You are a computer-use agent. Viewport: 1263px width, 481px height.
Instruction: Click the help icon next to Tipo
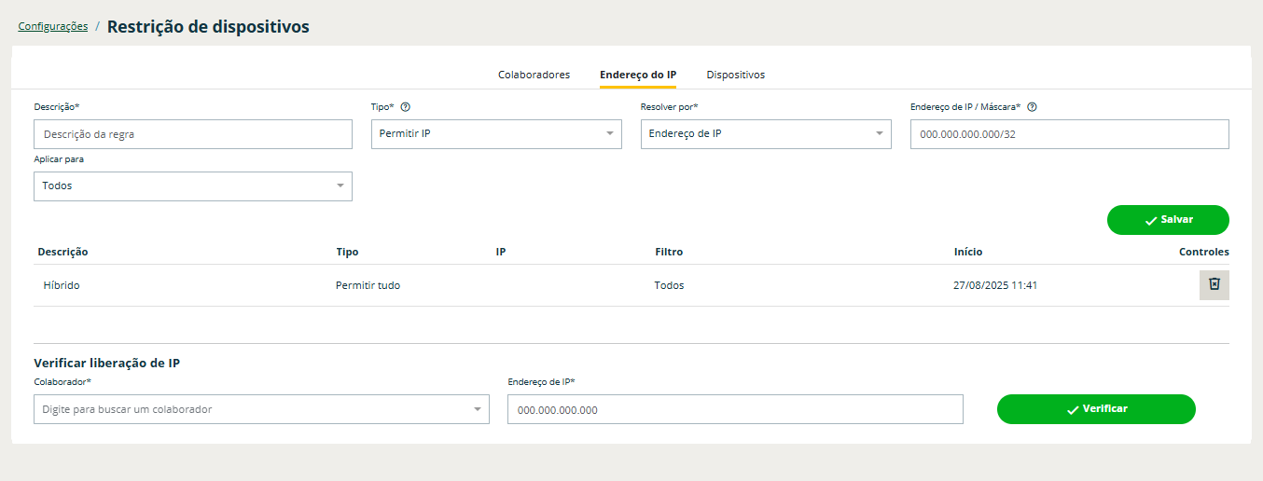click(406, 107)
